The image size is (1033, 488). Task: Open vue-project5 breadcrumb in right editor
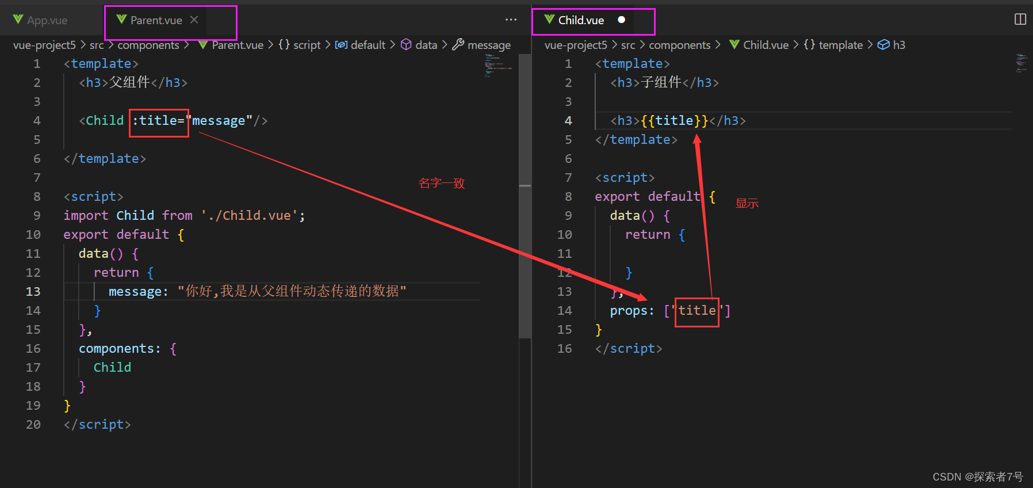(x=576, y=45)
